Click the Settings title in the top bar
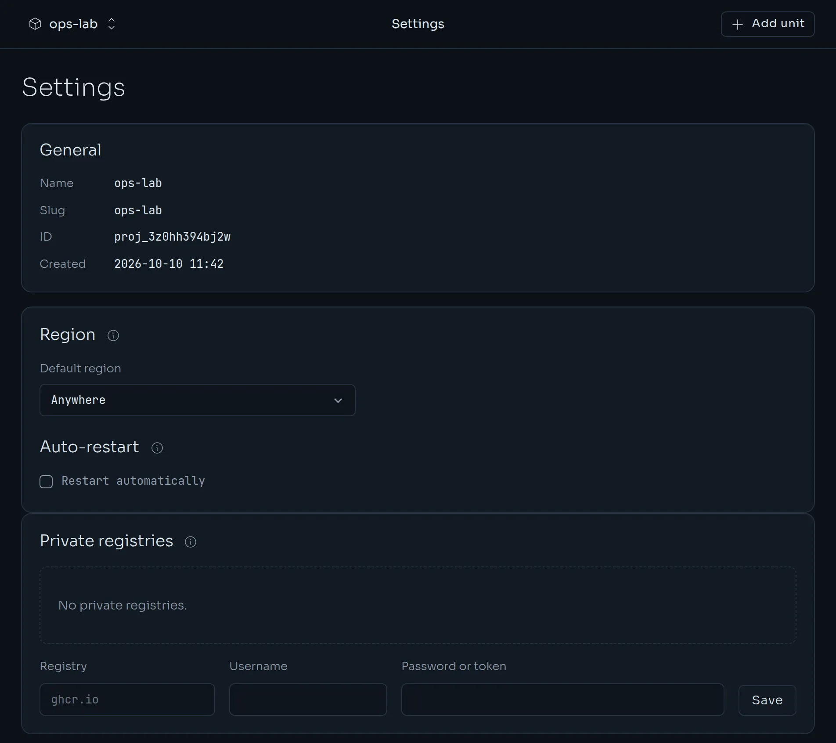The image size is (836, 743). (x=418, y=24)
